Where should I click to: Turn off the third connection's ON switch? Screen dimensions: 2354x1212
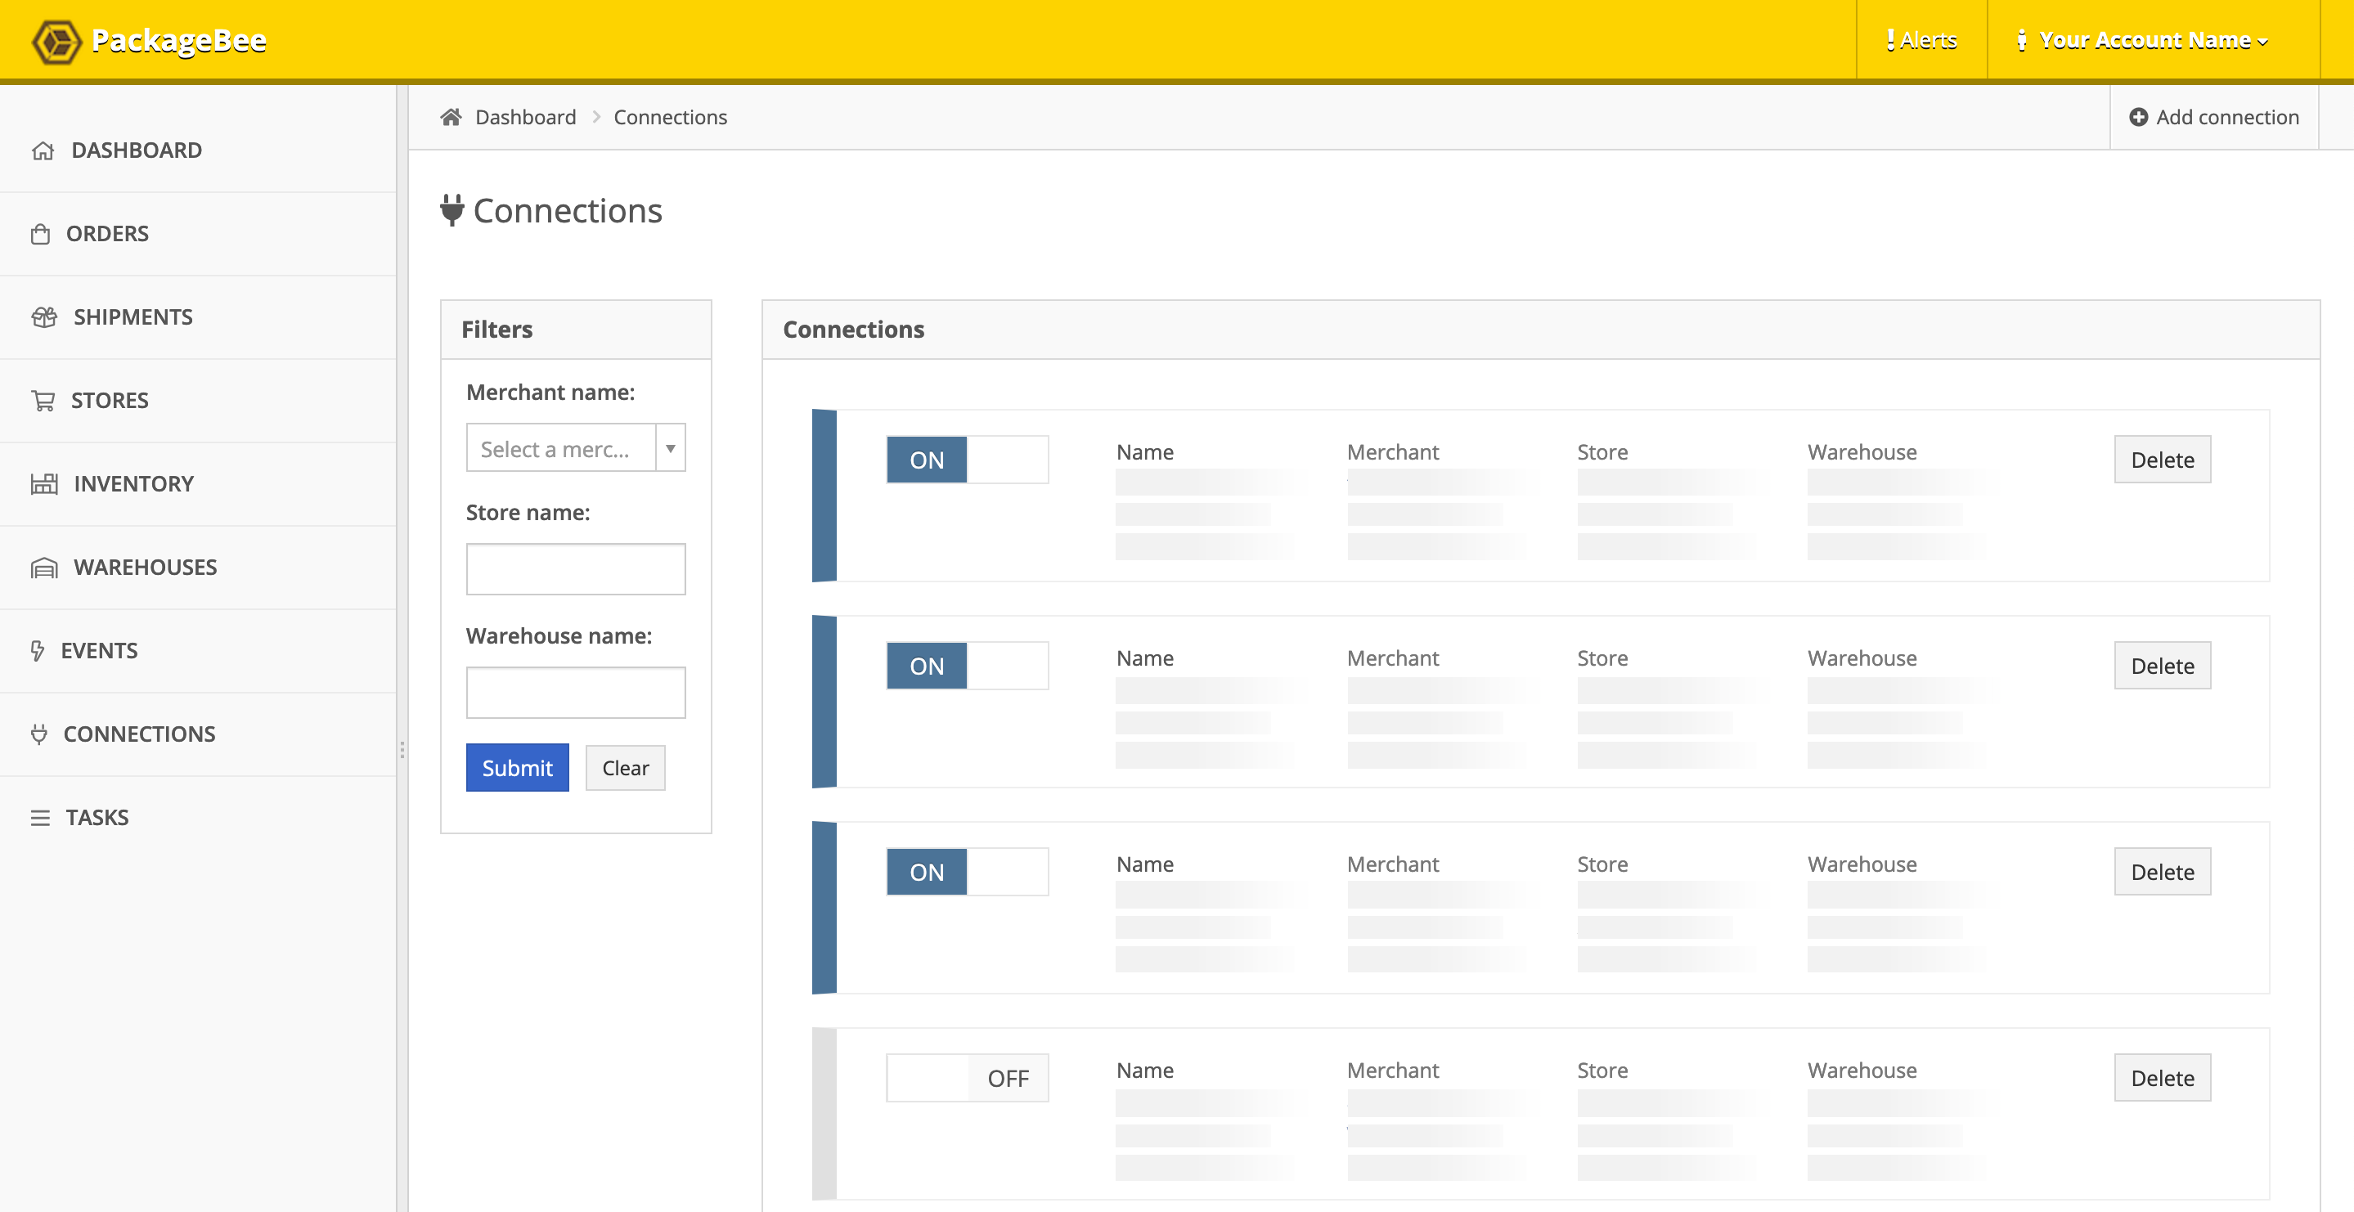[967, 872]
